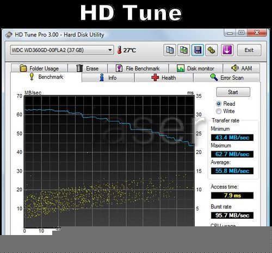Click the burst rate value 95.7 MB/sec
This screenshot has width=272, height=253.
232,215
